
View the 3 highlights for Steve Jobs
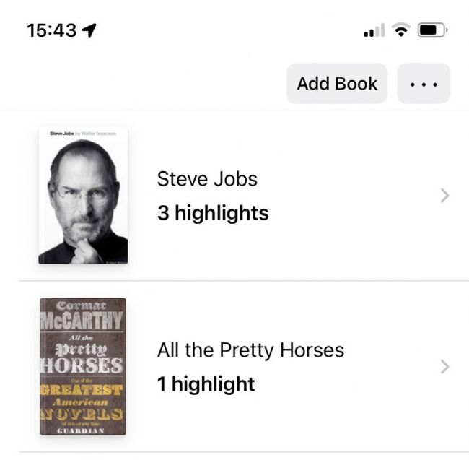[213, 213]
